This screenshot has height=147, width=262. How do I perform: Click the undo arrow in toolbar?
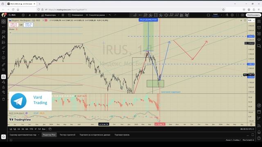(x=110, y=15)
